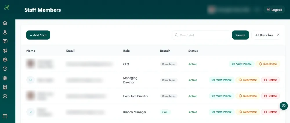This screenshot has width=290, height=123.
Task: Click the Branch column header
Action: click(165, 51)
